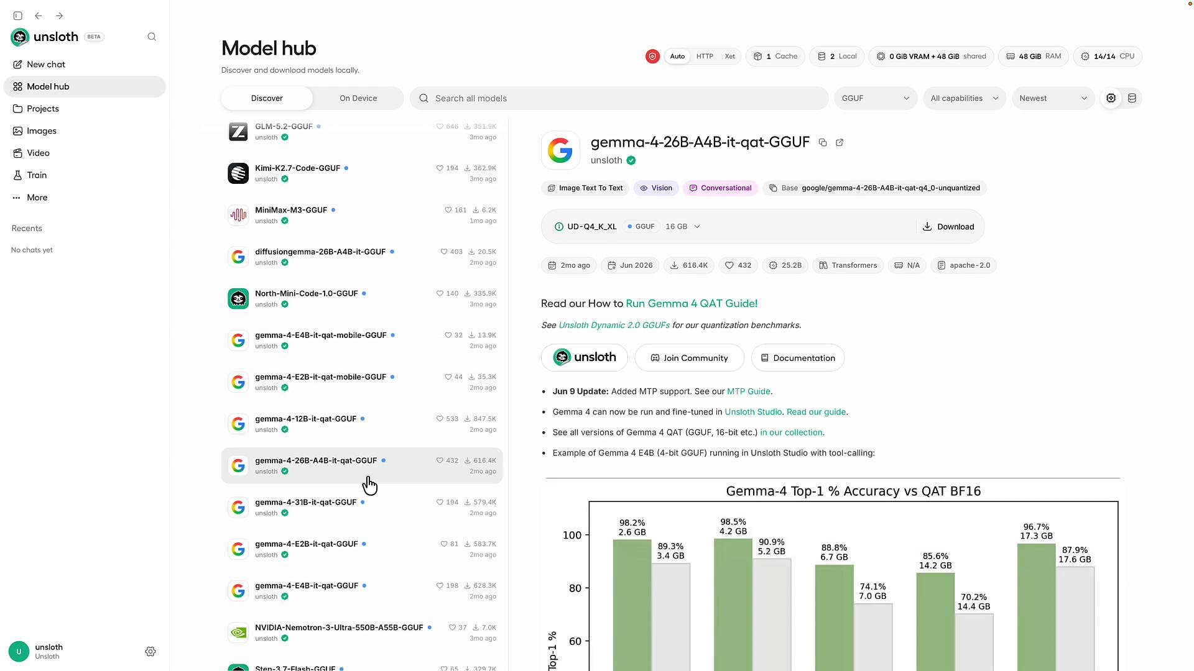This screenshot has height=671, width=1194.
Task: Click the red record status icon
Action: pos(652,57)
